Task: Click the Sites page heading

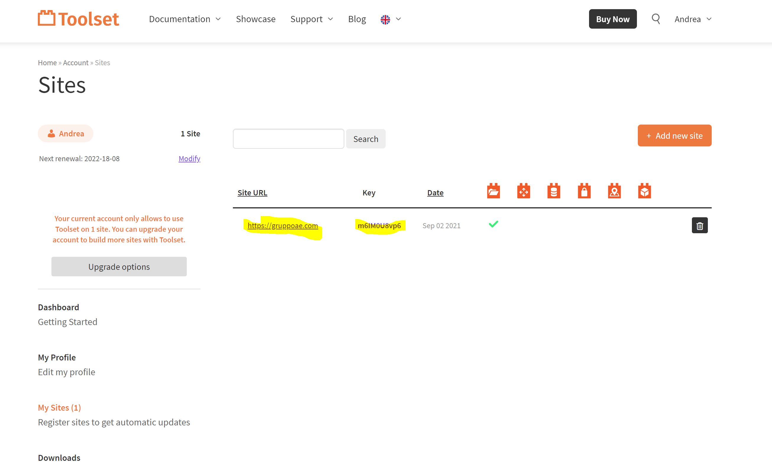Action: pyautogui.click(x=62, y=85)
